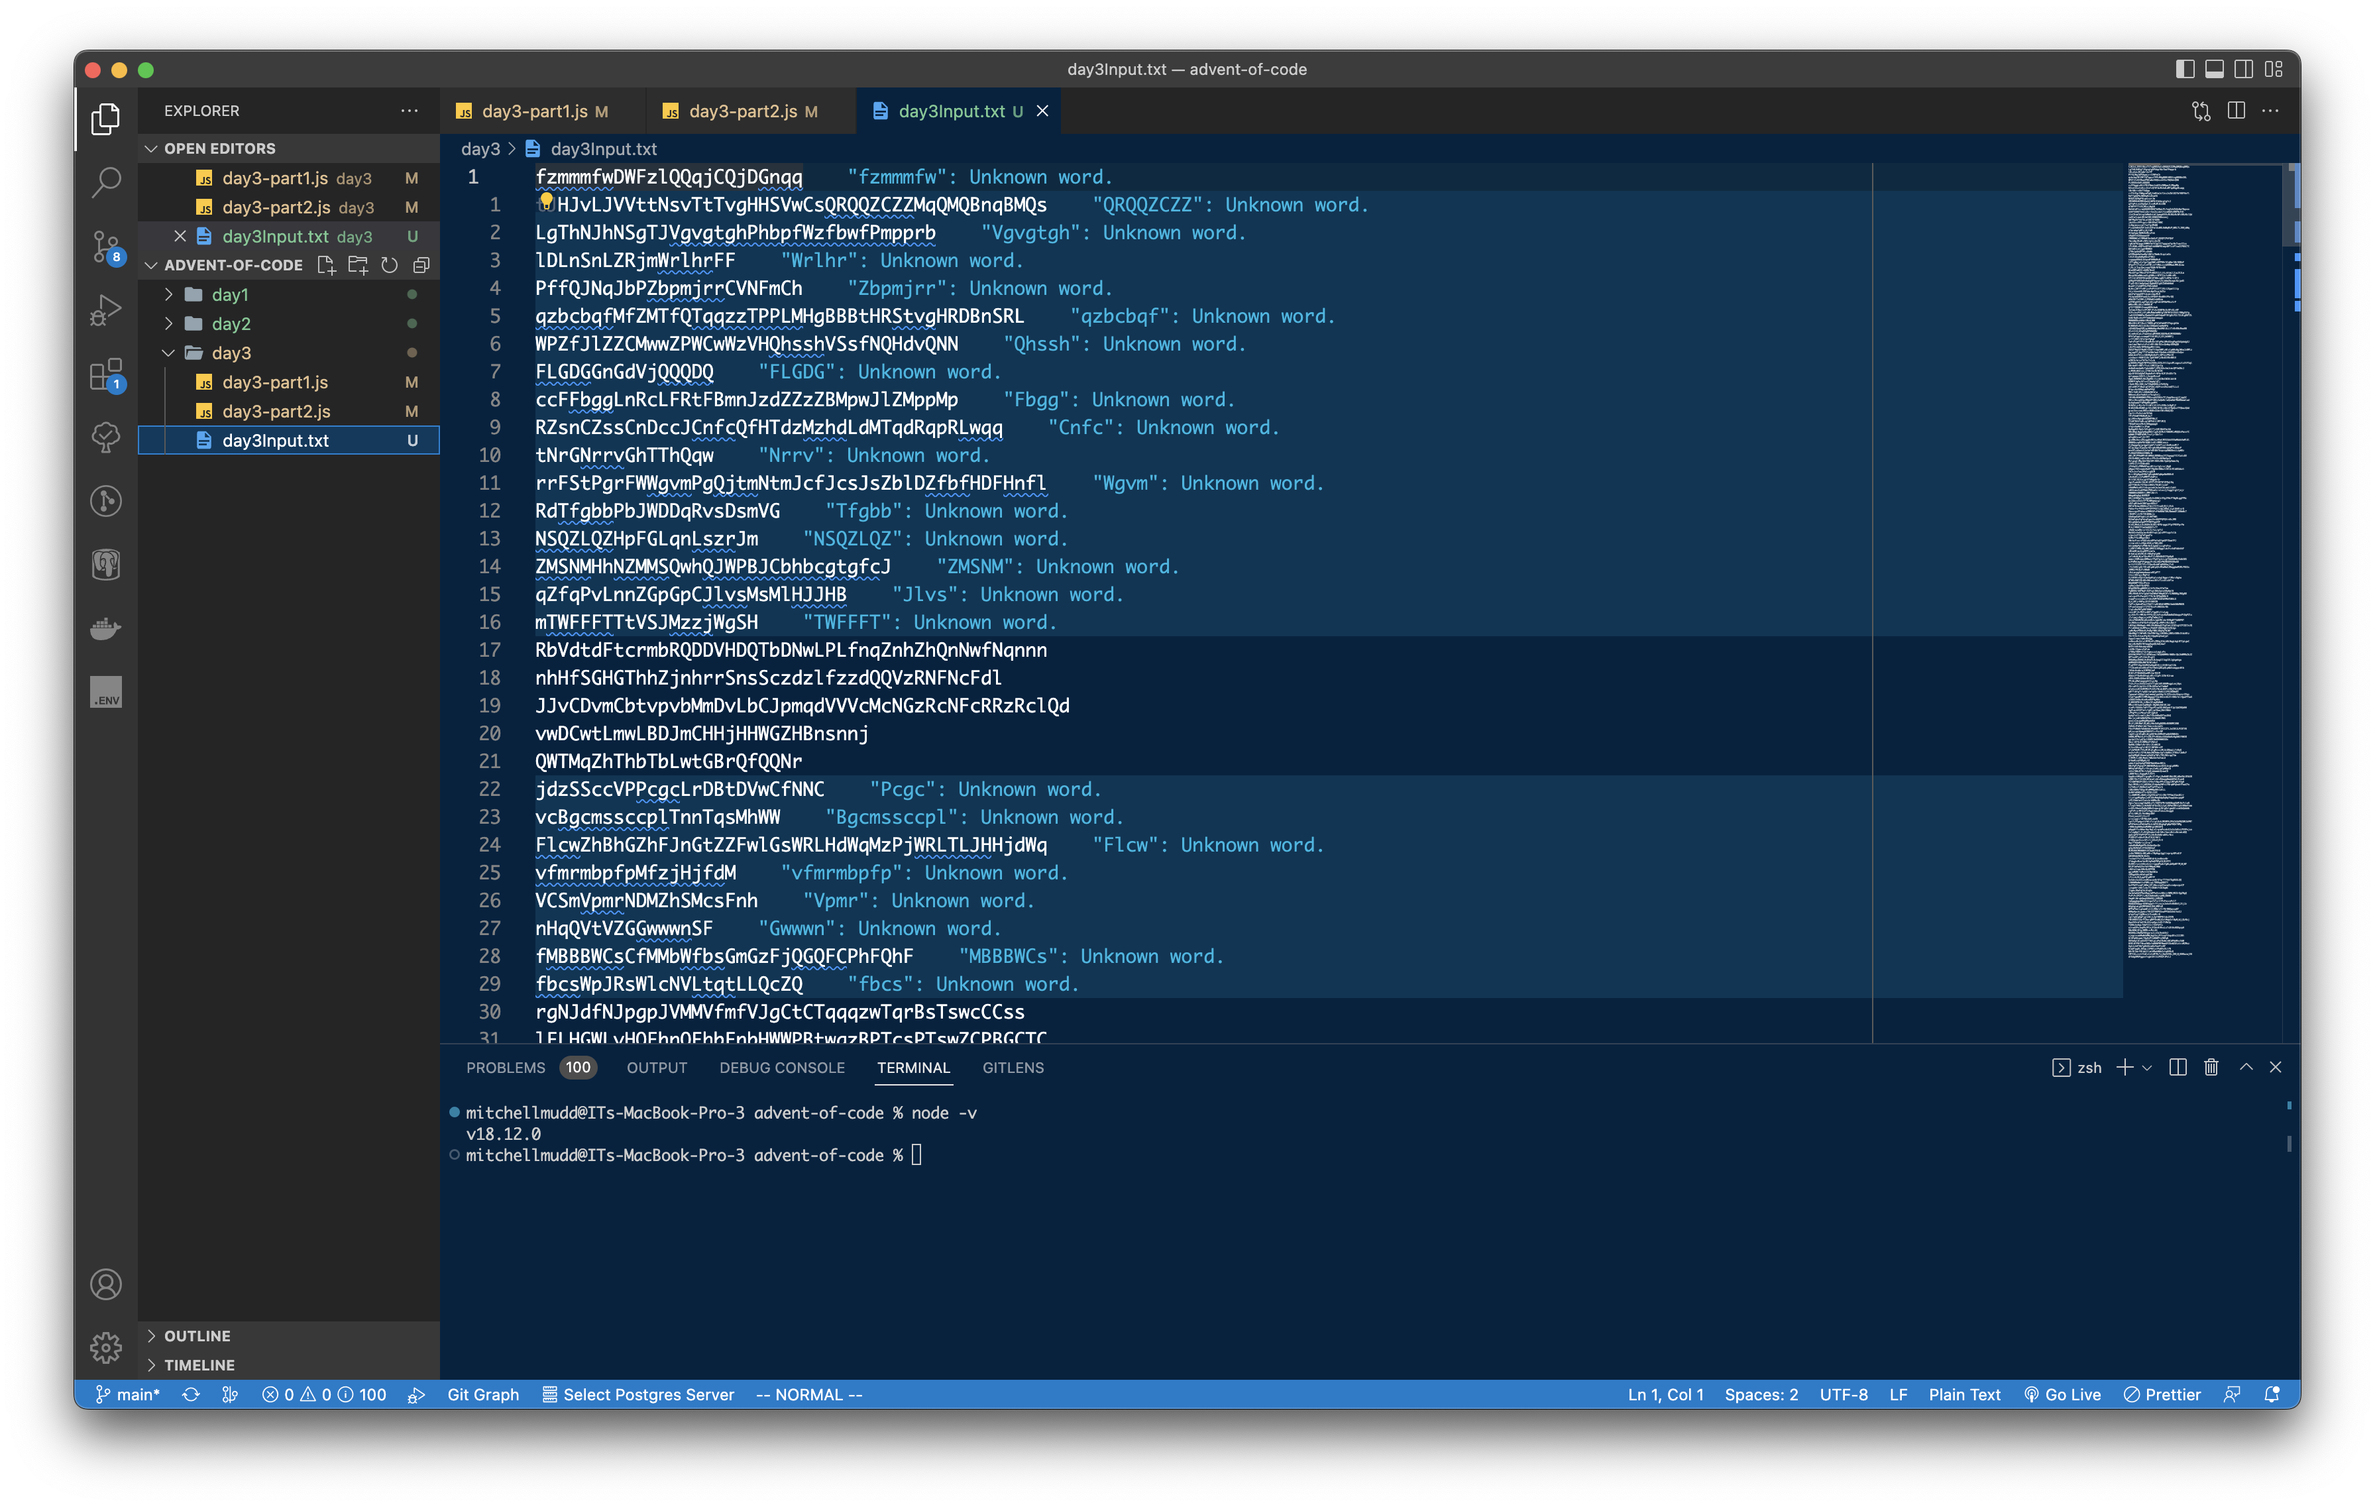Open Git Graph from the status bar
This screenshot has width=2375, height=1507.
[482, 1394]
